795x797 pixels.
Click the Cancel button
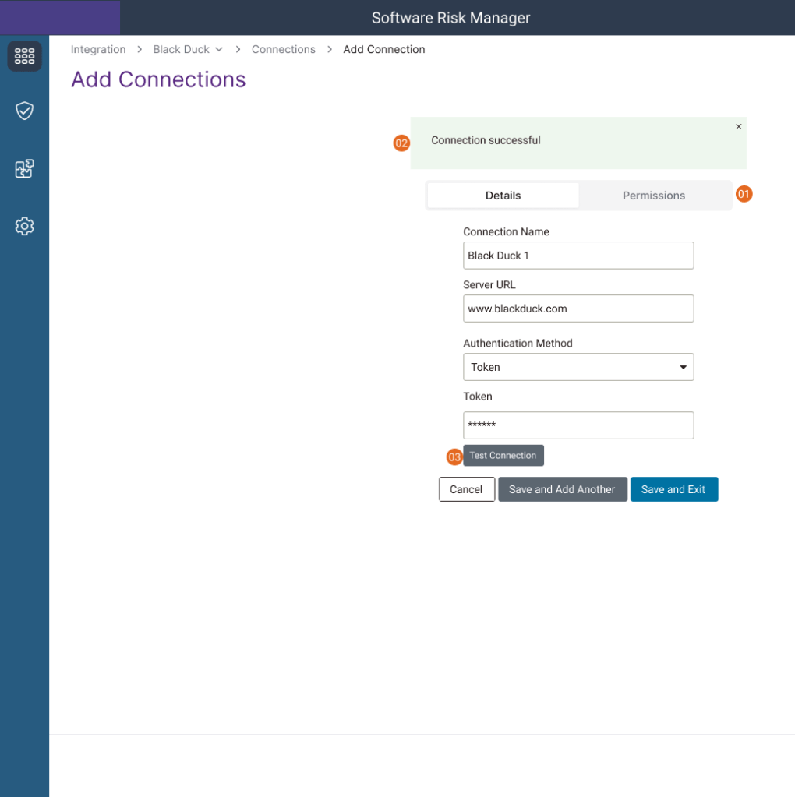[x=466, y=489]
